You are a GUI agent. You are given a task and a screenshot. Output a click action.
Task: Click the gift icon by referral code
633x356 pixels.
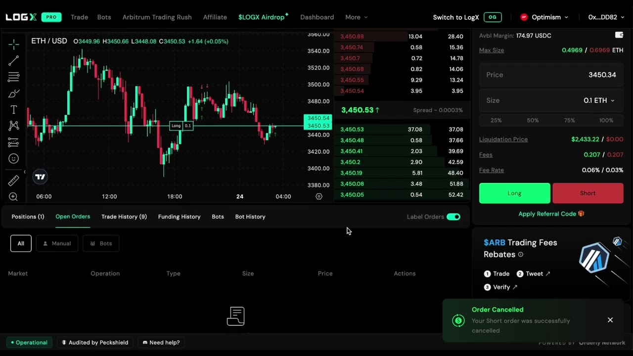[x=581, y=214]
